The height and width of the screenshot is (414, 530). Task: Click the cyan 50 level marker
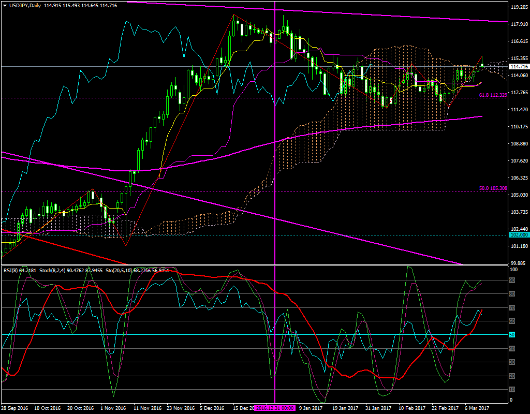pyautogui.click(x=513, y=335)
